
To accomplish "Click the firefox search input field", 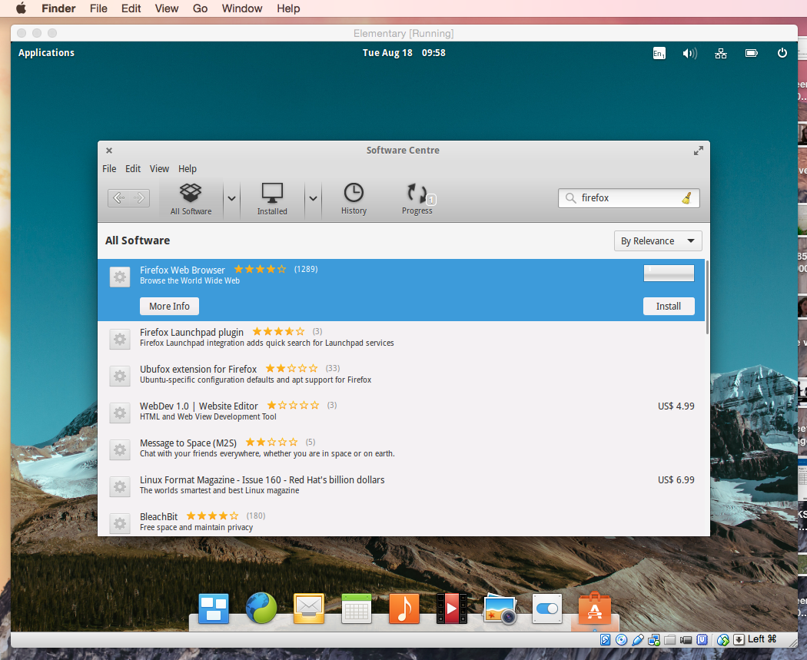I will click(x=626, y=198).
